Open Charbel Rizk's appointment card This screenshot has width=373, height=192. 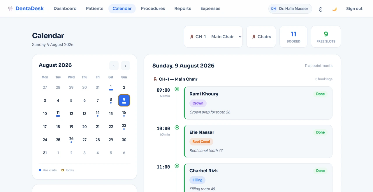coord(258,177)
